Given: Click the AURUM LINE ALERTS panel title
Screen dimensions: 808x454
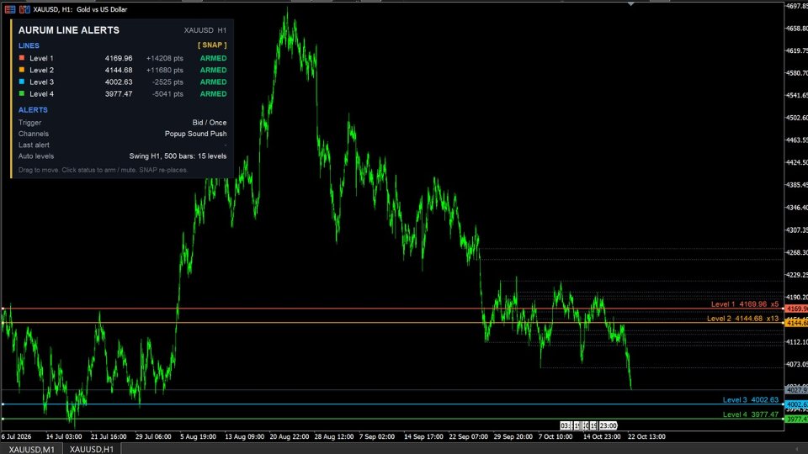Looking at the screenshot, I should (69, 30).
